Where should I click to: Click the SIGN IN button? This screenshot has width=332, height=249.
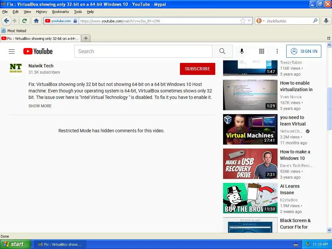[x=303, y=51]
